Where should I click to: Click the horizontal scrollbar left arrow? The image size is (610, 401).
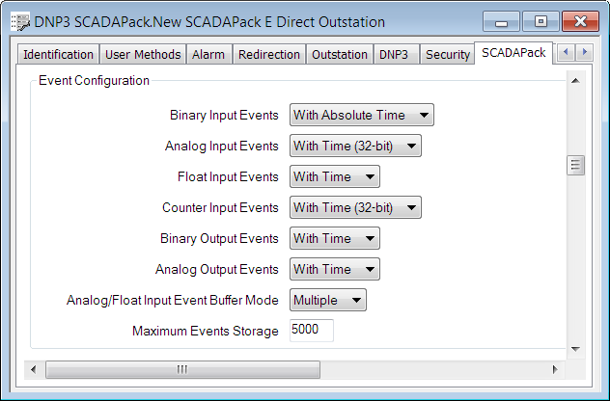(35, 369)
